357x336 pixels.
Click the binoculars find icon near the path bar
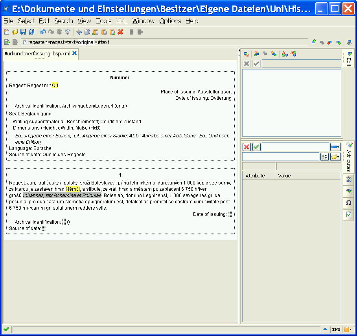349,42
